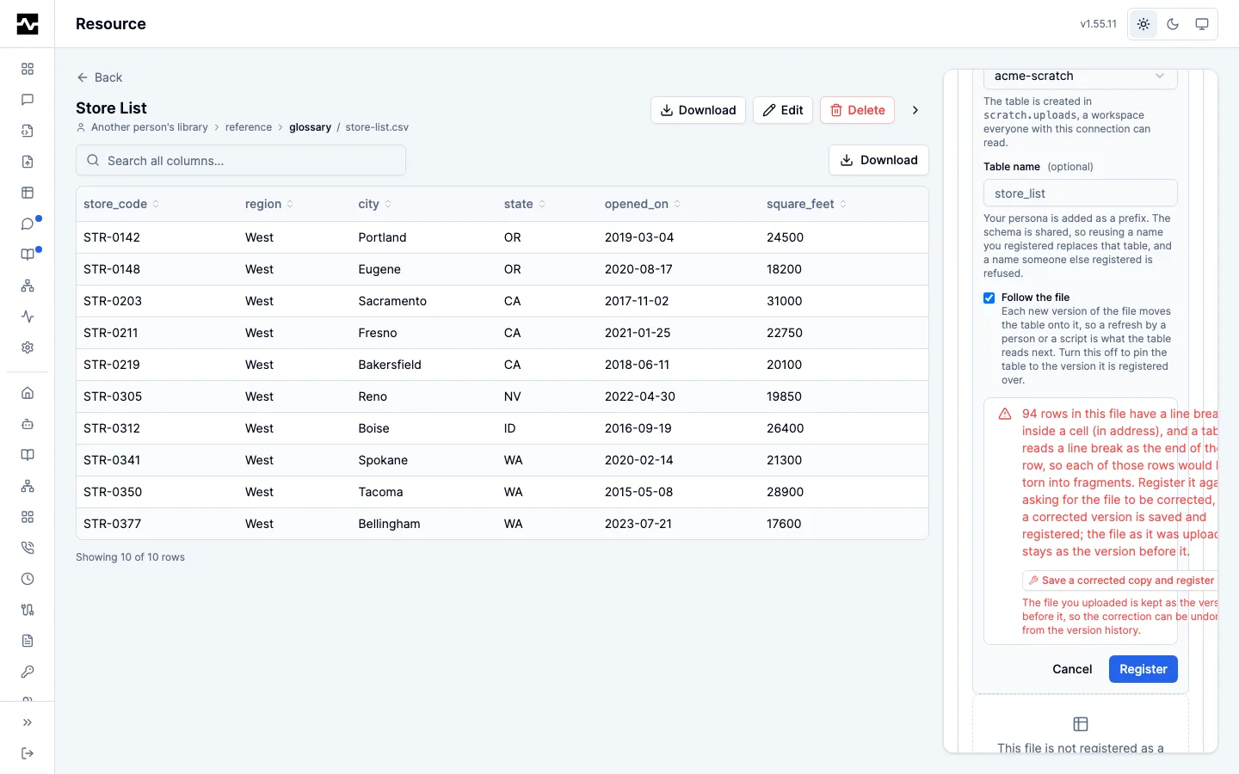This screenshot has height=774, width=1239.
Task: Open the file upload sidebar icon
Action: [28, 162]
